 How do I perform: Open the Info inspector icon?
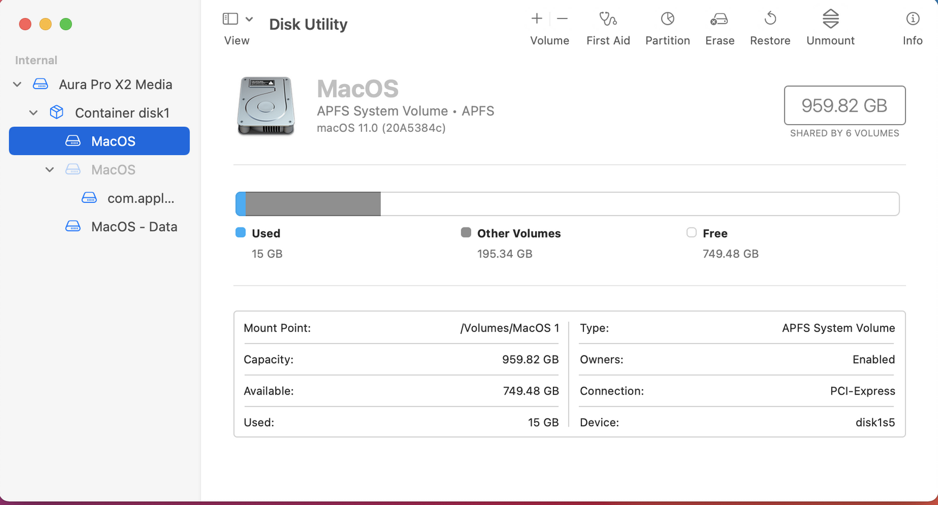tap(913, 20)
